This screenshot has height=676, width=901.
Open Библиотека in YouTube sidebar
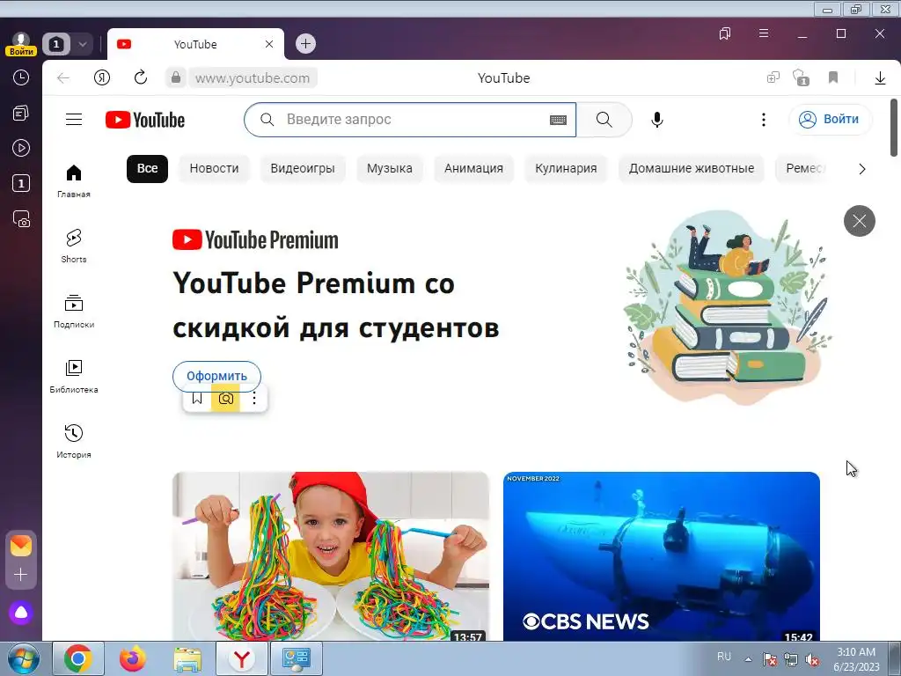tap(74, 376)
